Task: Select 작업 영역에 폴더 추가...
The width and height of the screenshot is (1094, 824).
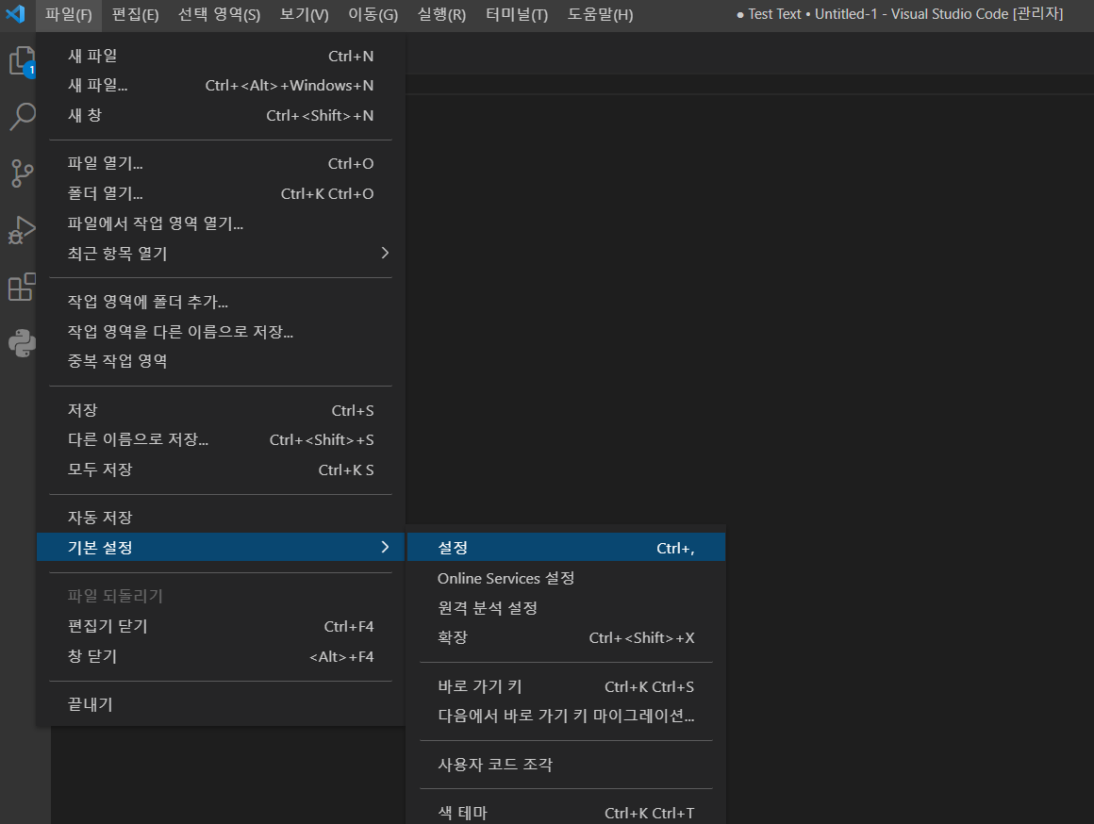Action: point(221,302)
